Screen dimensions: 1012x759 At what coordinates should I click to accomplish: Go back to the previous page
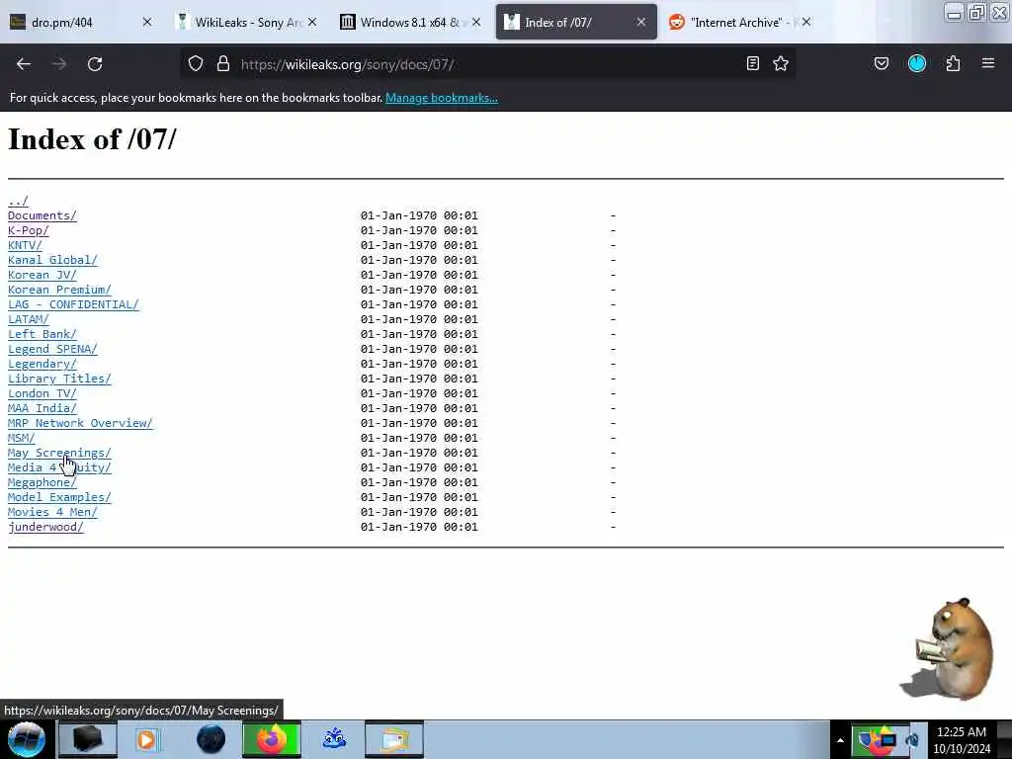tap(24, 64)
